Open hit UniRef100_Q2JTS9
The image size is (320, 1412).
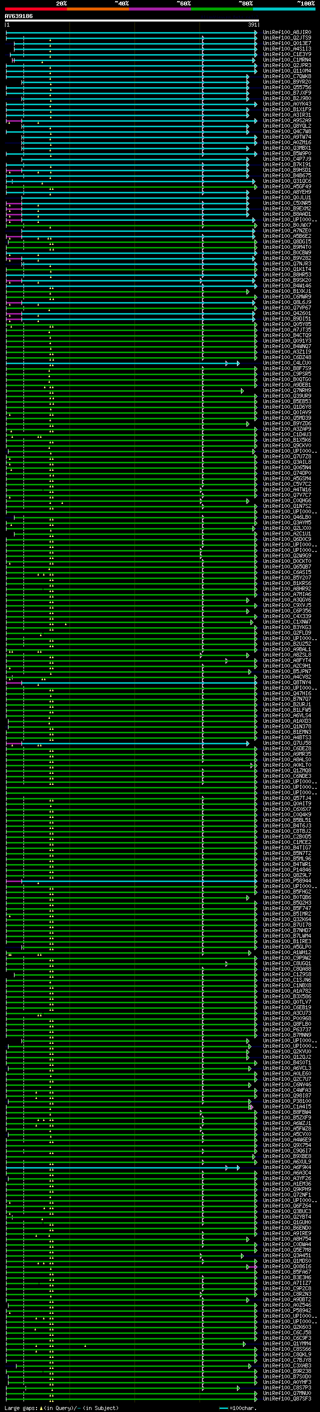(x=286, y=38)
